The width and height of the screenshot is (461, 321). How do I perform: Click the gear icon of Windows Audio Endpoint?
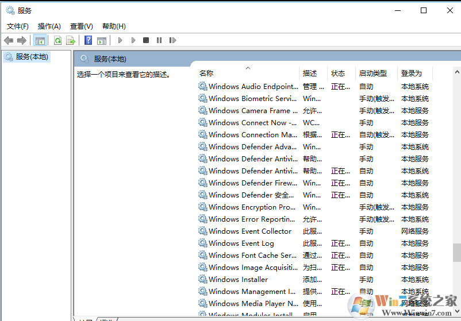pos(202,86)
